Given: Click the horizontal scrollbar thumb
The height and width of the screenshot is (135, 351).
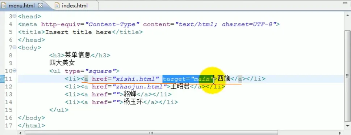Looking at the screenshot, I should [x=151, y=133].
